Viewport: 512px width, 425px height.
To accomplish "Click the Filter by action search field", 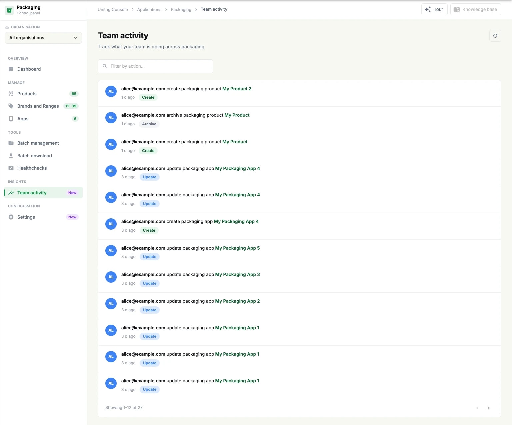I will 155,66.
